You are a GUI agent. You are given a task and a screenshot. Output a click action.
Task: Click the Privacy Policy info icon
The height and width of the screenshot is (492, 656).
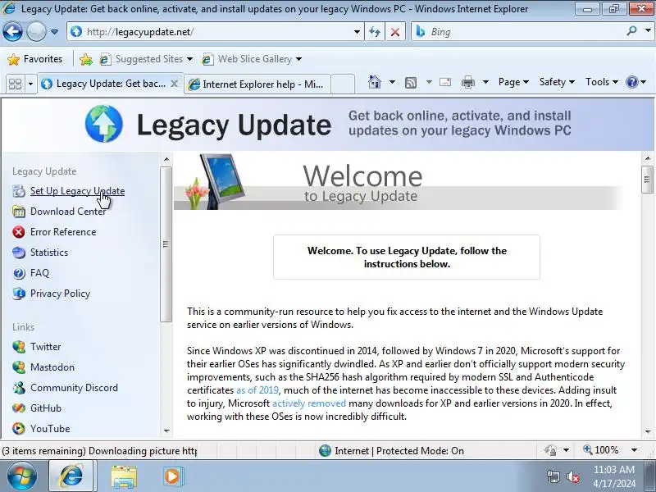pos(19,294)
